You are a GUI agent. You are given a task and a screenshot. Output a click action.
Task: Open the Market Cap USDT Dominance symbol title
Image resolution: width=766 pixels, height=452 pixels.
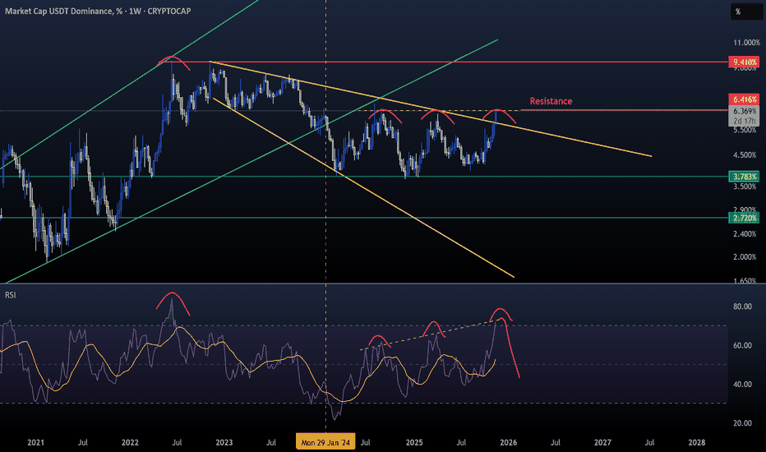(x=98, y=11)
